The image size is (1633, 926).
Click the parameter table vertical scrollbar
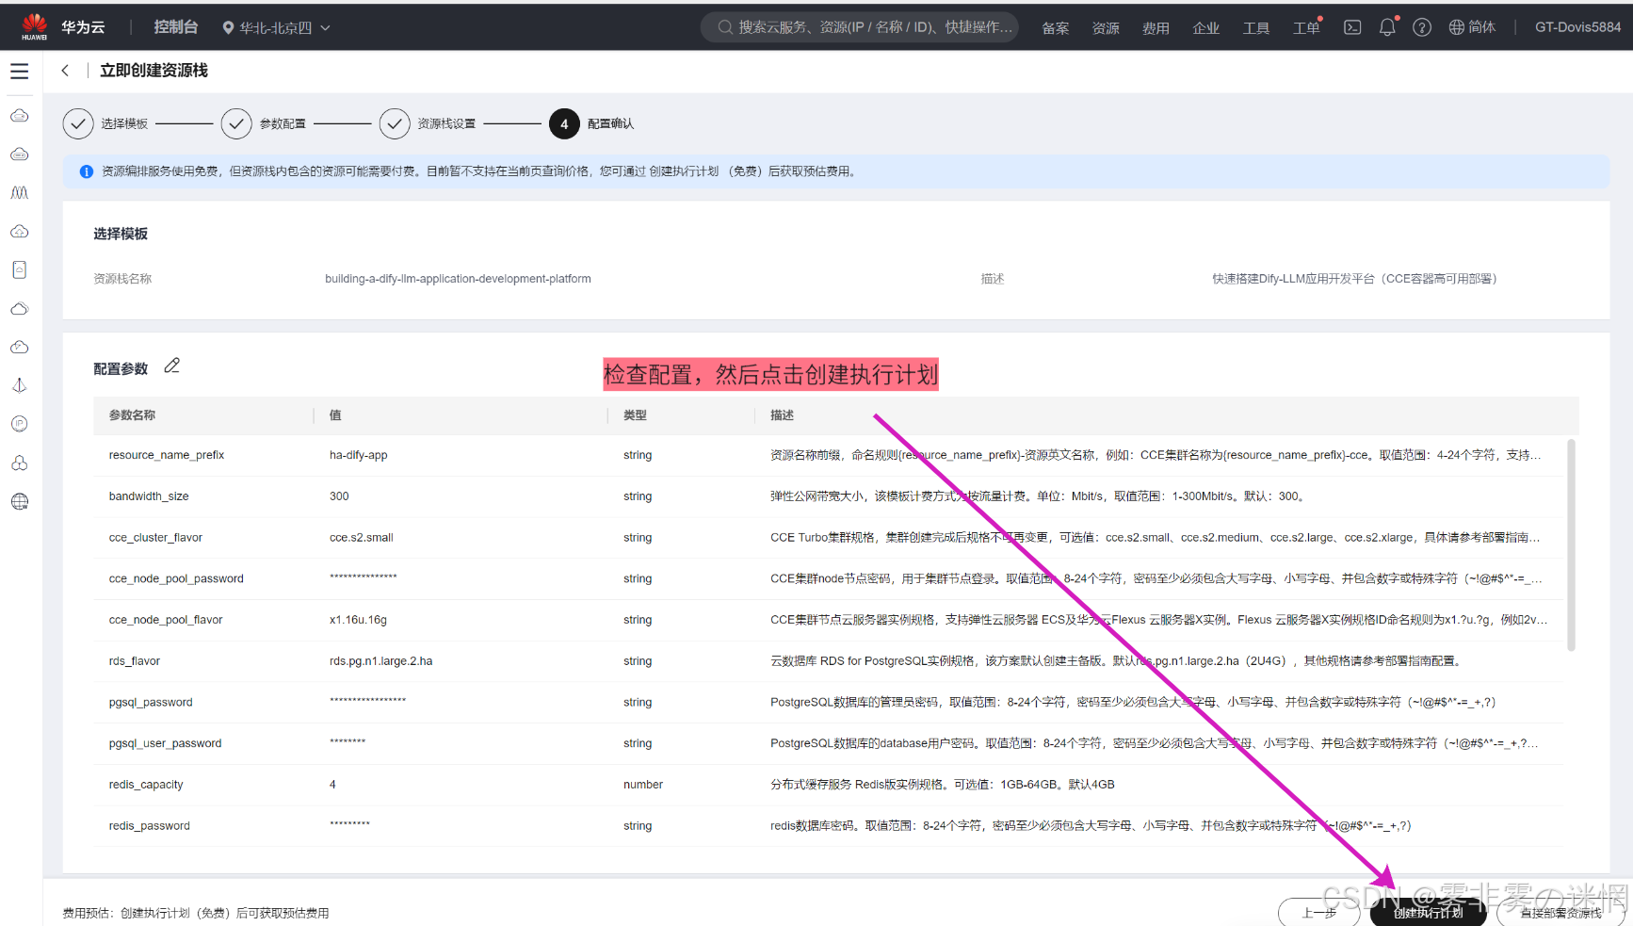1570,544
